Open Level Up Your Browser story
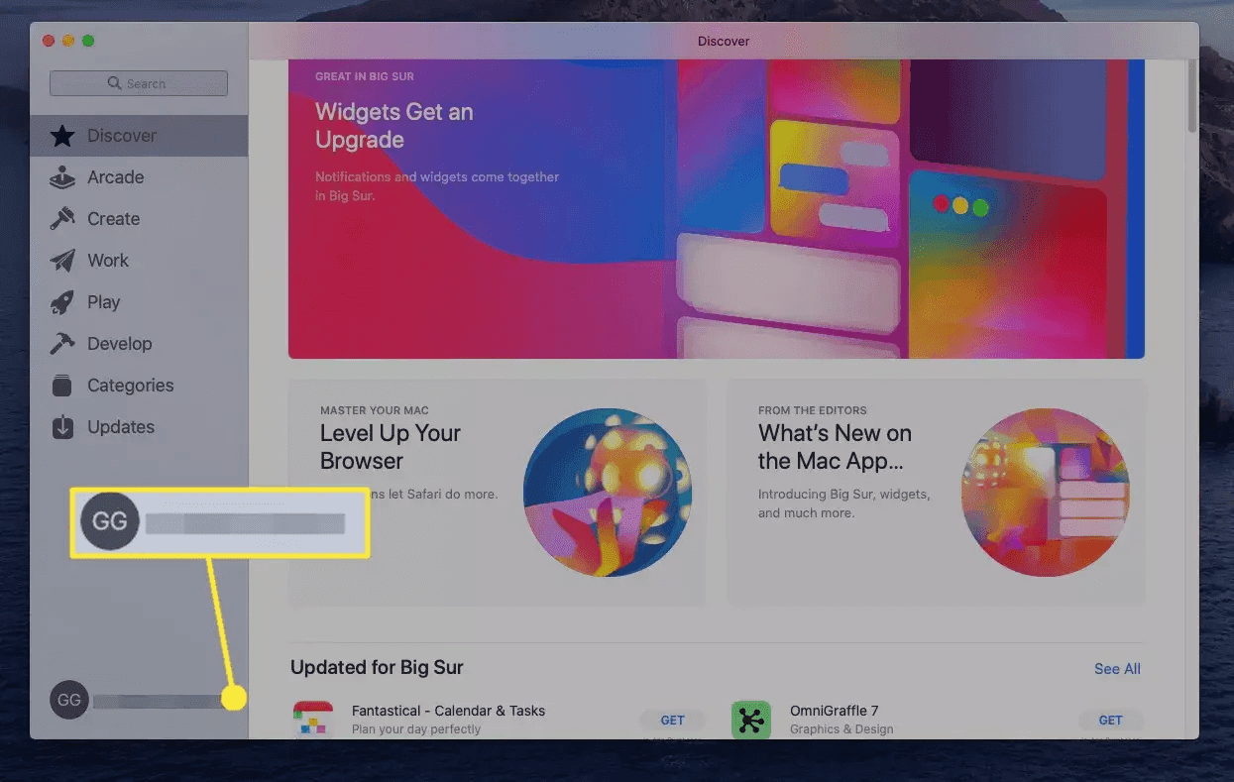 498,492
